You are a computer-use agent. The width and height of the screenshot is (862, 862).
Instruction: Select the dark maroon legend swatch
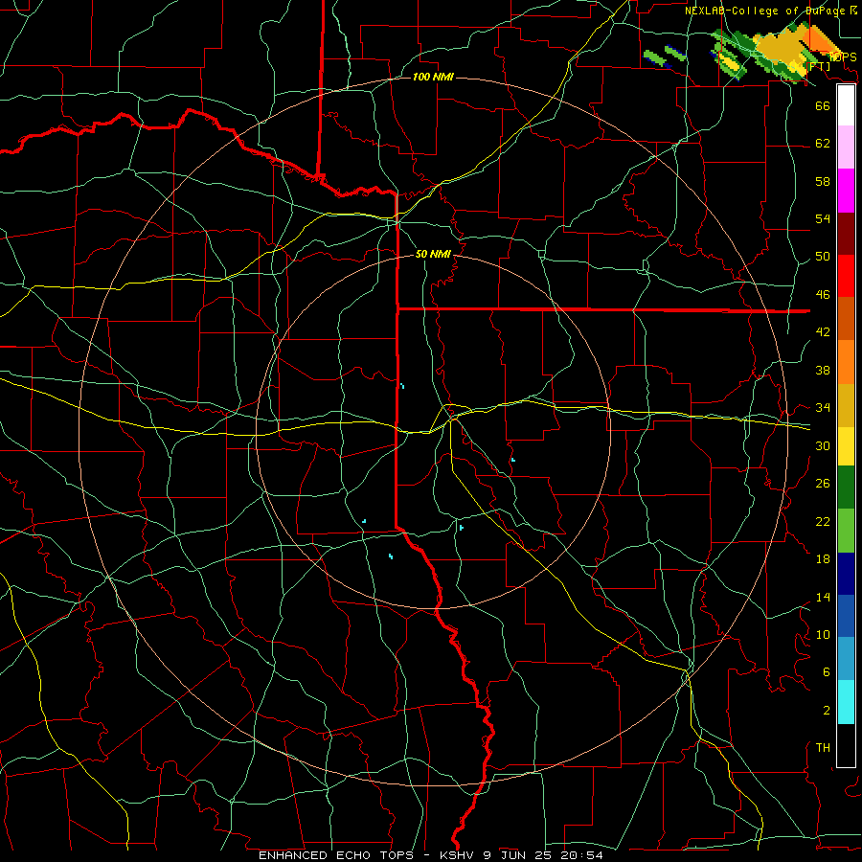coord(846,233)
